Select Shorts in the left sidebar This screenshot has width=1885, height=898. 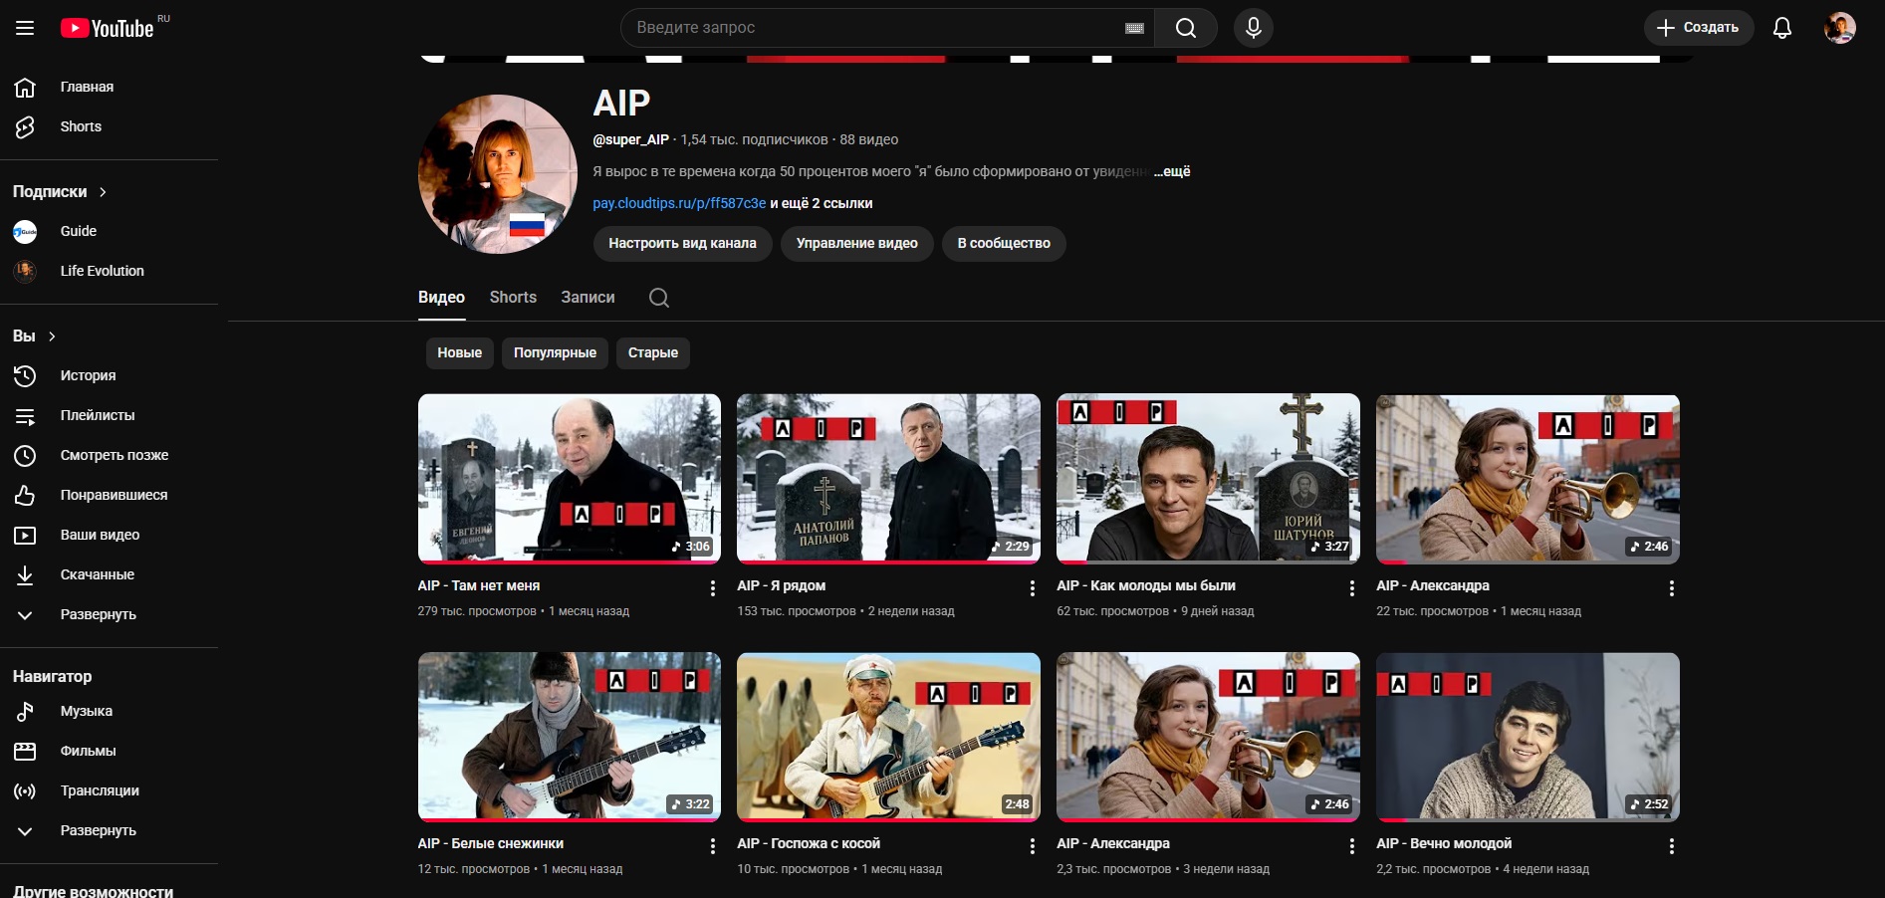pos(80,126)
